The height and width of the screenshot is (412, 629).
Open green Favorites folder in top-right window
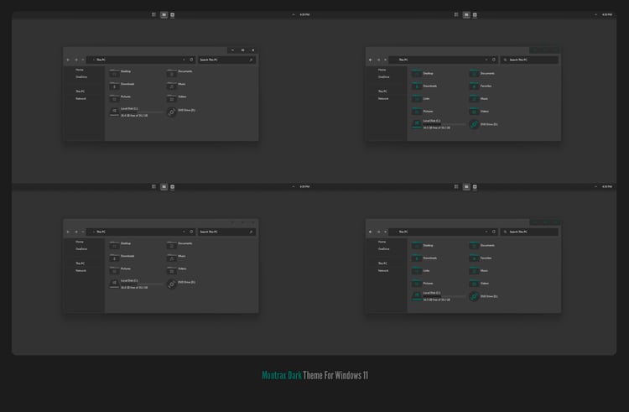(x=474, y=86)
